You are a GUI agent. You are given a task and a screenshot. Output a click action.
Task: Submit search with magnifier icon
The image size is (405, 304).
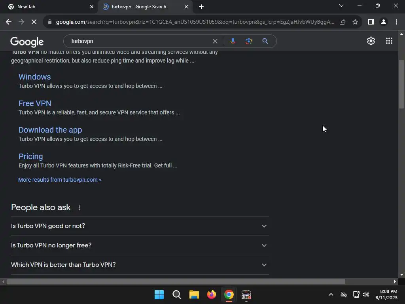[265, 41]
